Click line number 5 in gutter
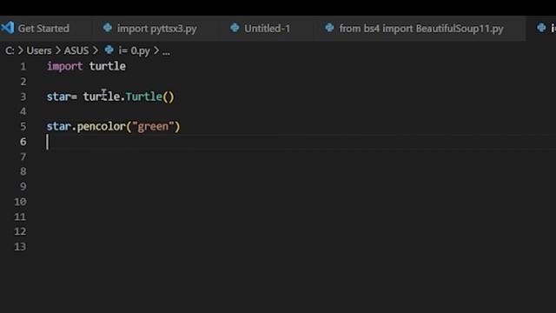Screen dimensions: 556x313 tap(23, 126)
